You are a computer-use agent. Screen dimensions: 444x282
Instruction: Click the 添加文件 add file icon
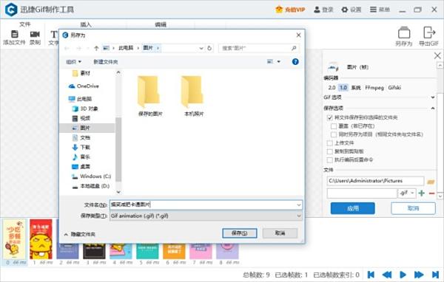pos(14,34)
